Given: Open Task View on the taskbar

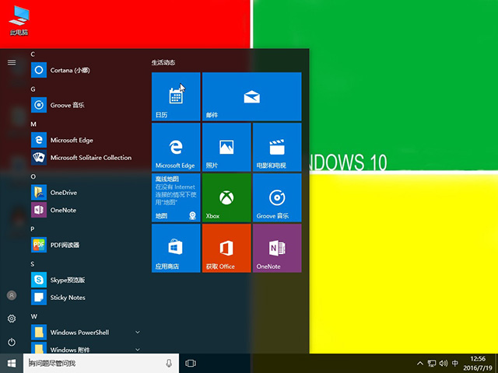Looking at the screenshot, I should coord(191,363).
